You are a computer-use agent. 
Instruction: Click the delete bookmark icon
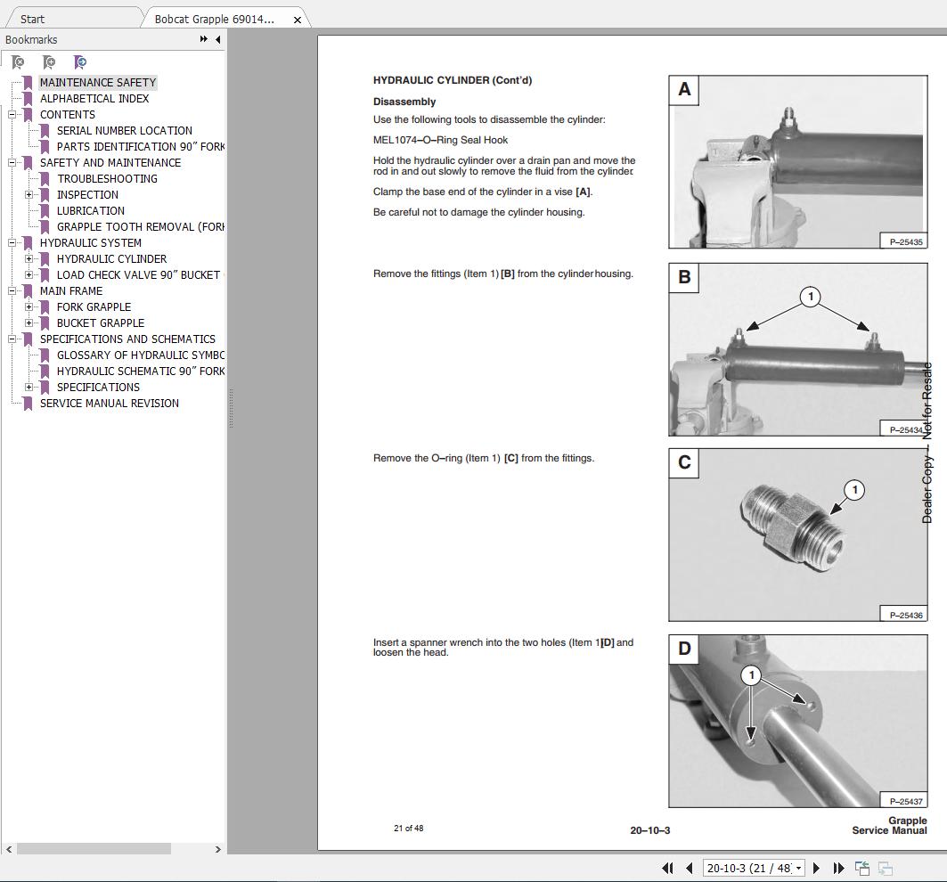pyautogui.click(x=17, y=62)
